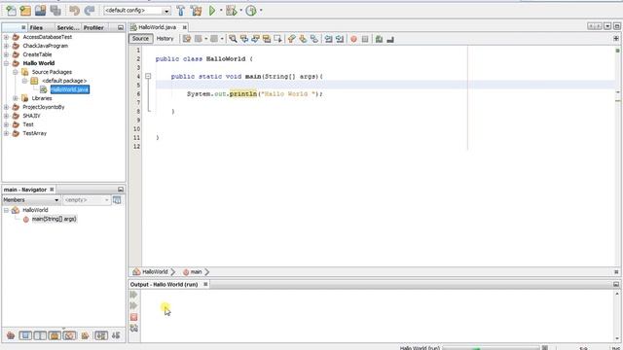
Task: Select main(String[] args) in Navigator
Action: (x=55, y=219)
